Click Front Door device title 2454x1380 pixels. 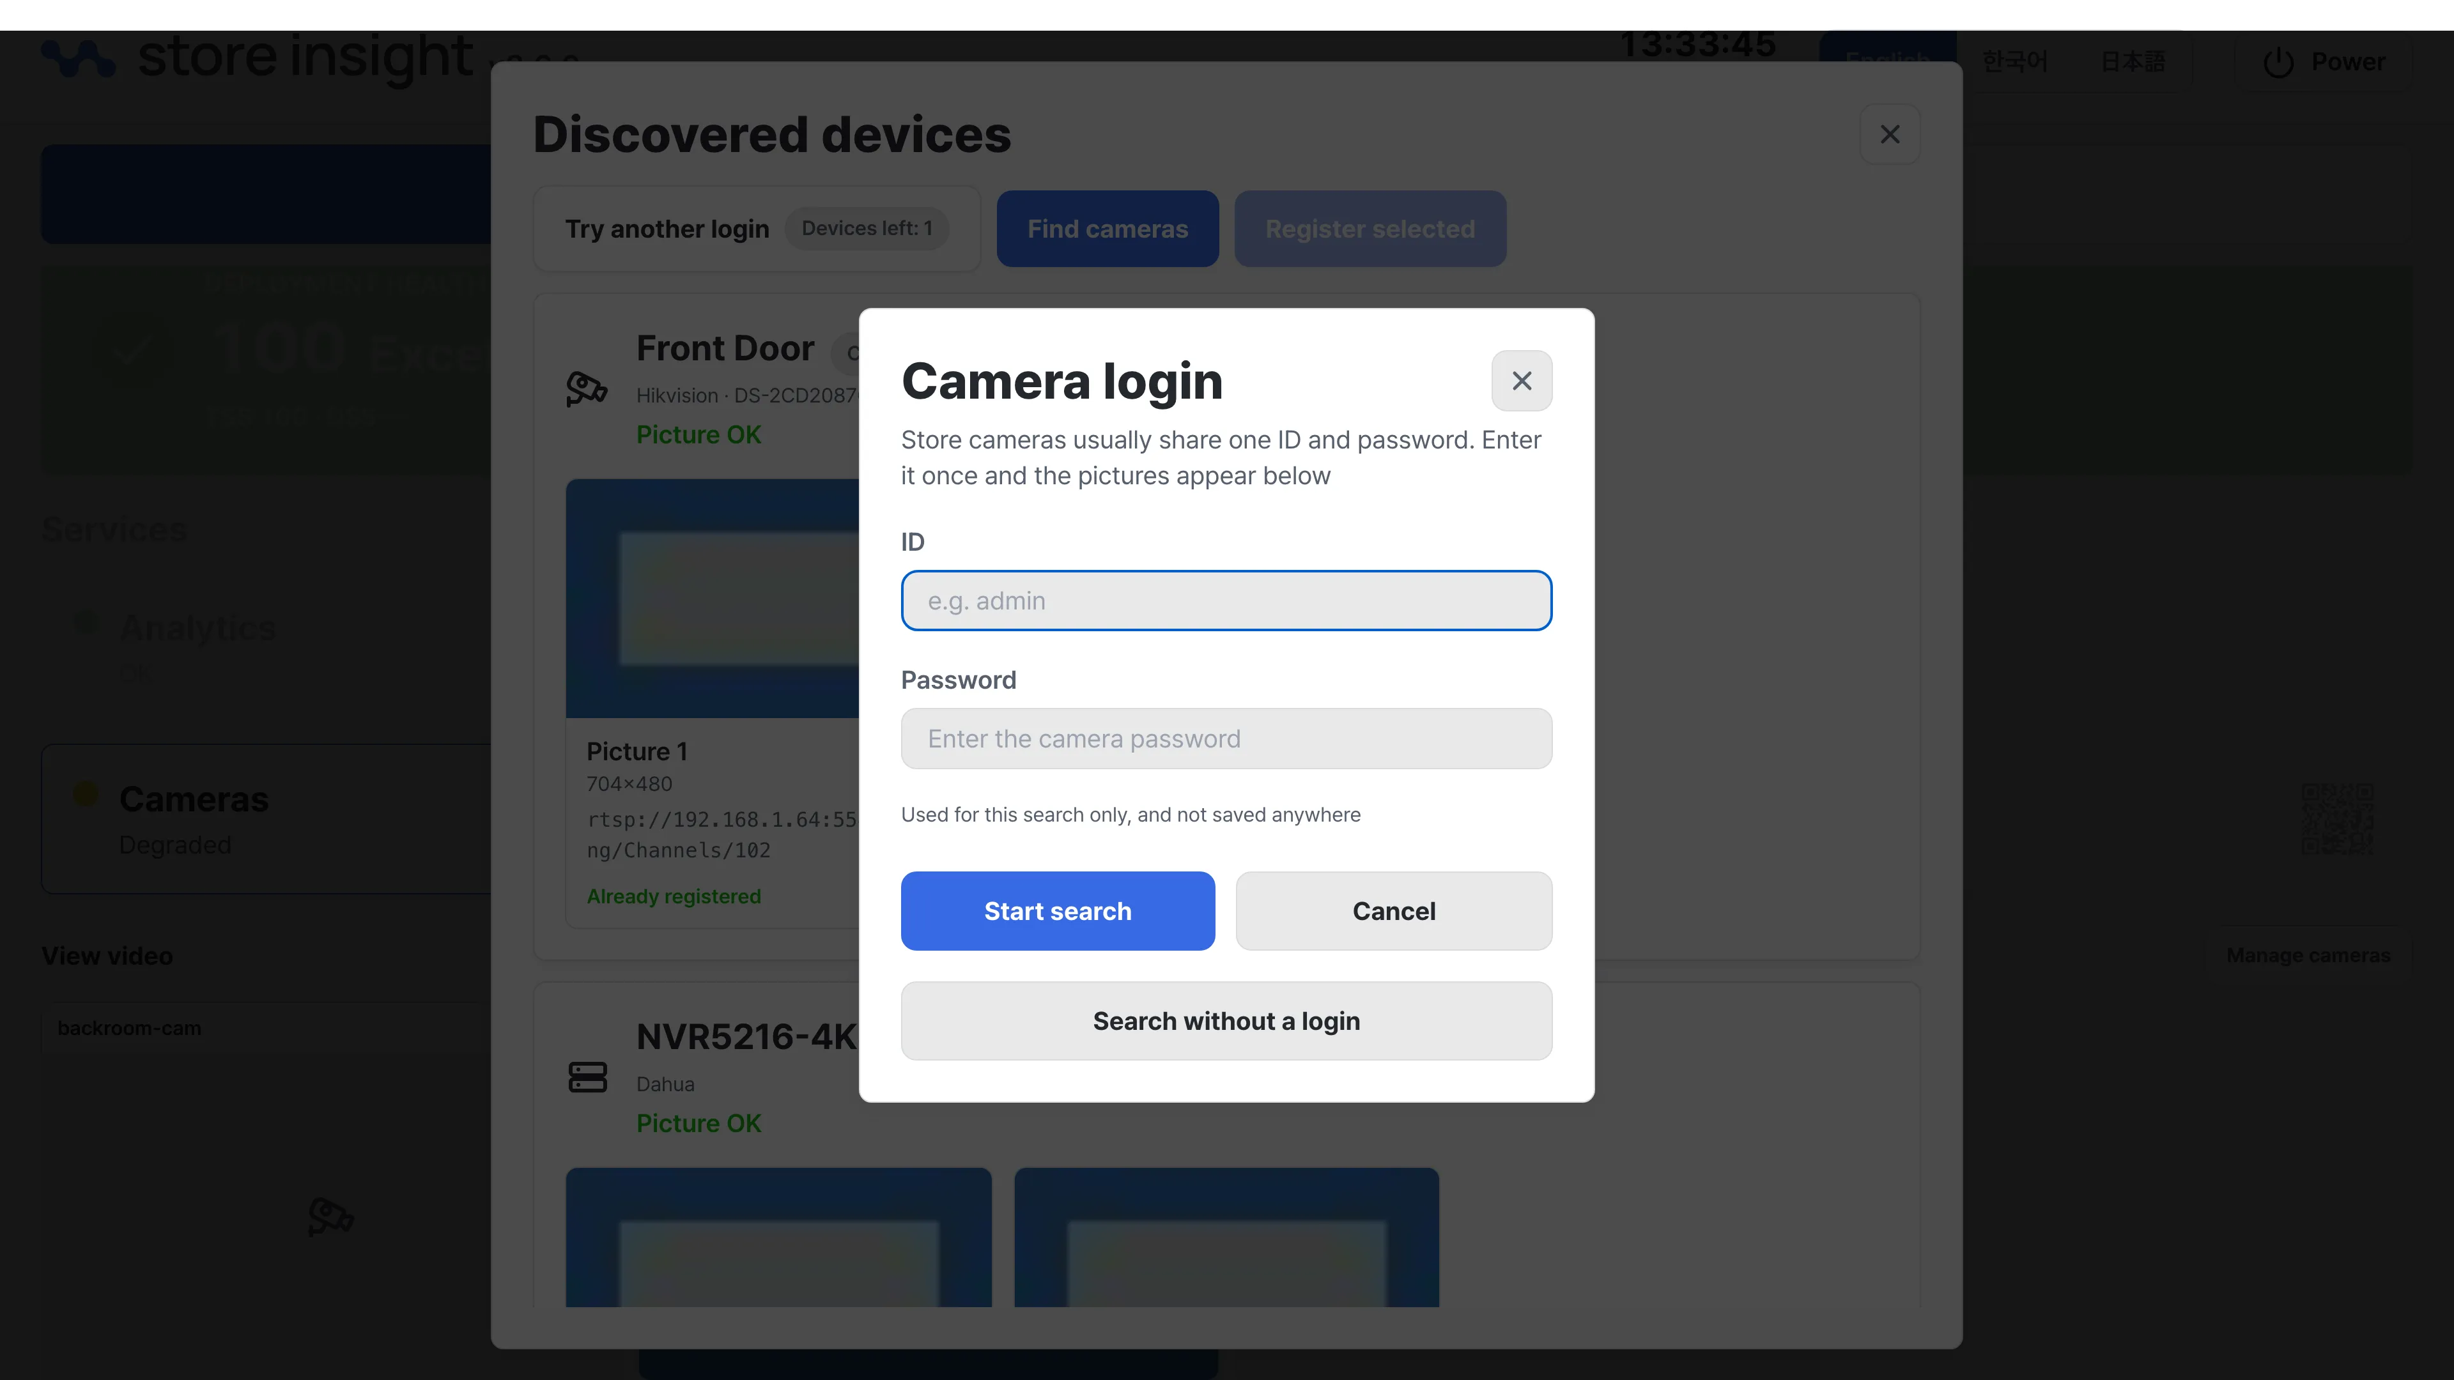click(725, 349)
